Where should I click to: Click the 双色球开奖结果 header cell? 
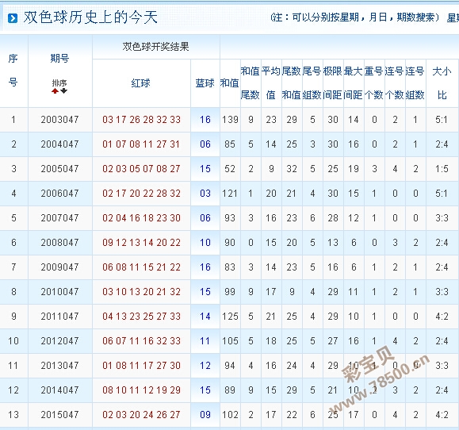pyautogui.click(x=155, y=47)
